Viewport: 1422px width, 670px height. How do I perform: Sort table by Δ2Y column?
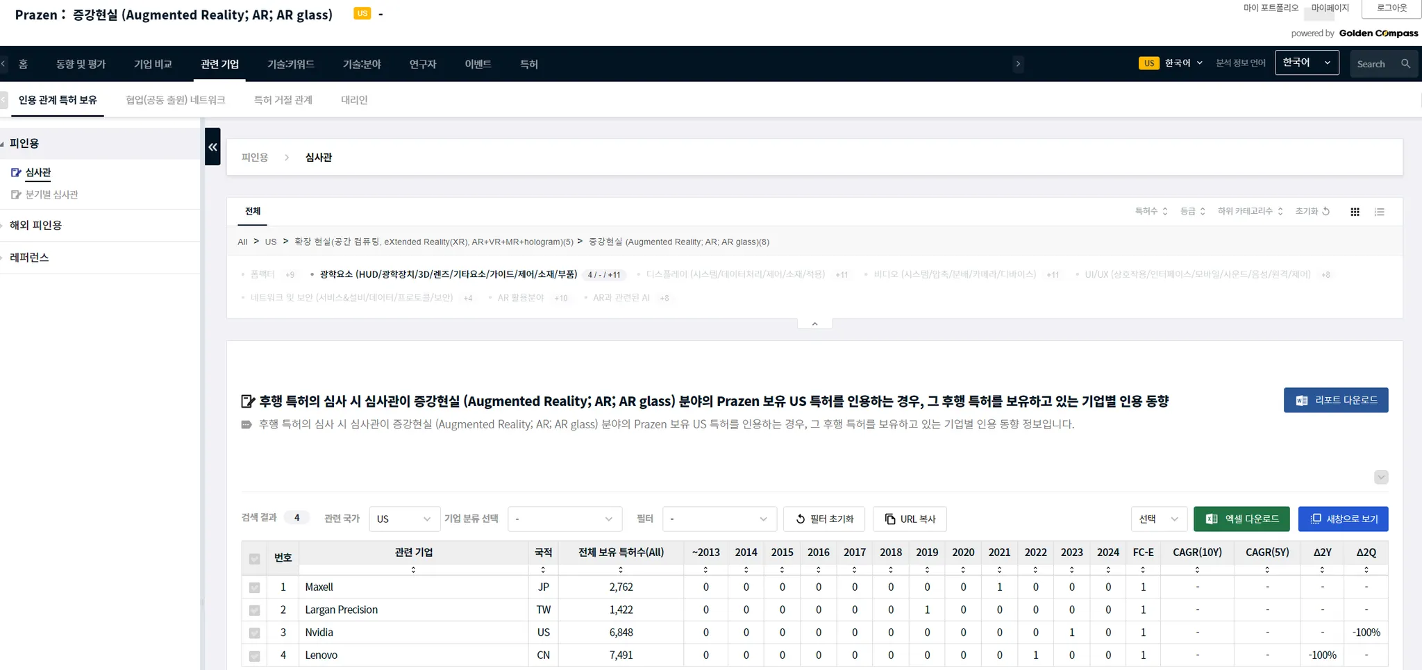[x=1322, y=570]
